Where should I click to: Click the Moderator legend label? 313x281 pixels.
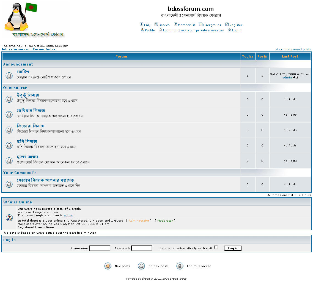coord(165,220)
